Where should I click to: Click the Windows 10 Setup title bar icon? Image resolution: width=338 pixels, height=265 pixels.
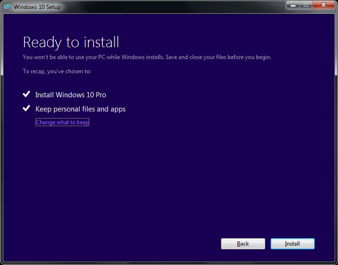[8, 7]
